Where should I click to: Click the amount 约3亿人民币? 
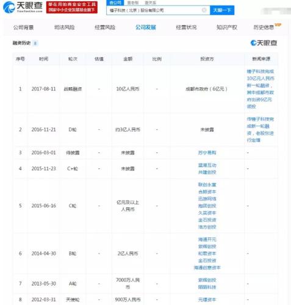pyautogui.click(x=128, y=129)
